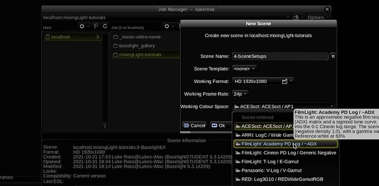The width and height of the screenshot is (379, 186).
Task: Select FilmLight: T-Log / E-Gamut
Action: point(286,162)
